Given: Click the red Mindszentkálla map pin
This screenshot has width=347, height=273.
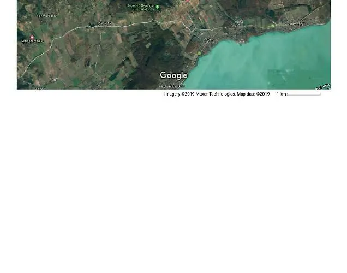Looking at the screenshot, I should click(32, 37).
